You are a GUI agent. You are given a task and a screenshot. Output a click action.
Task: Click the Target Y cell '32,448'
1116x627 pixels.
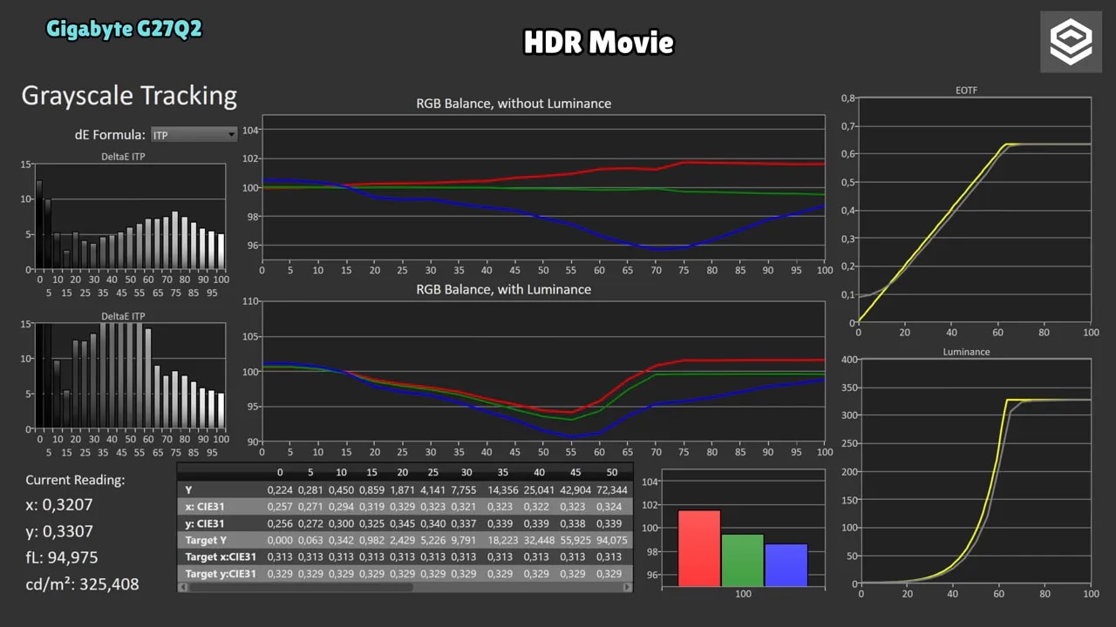(539, 541)
